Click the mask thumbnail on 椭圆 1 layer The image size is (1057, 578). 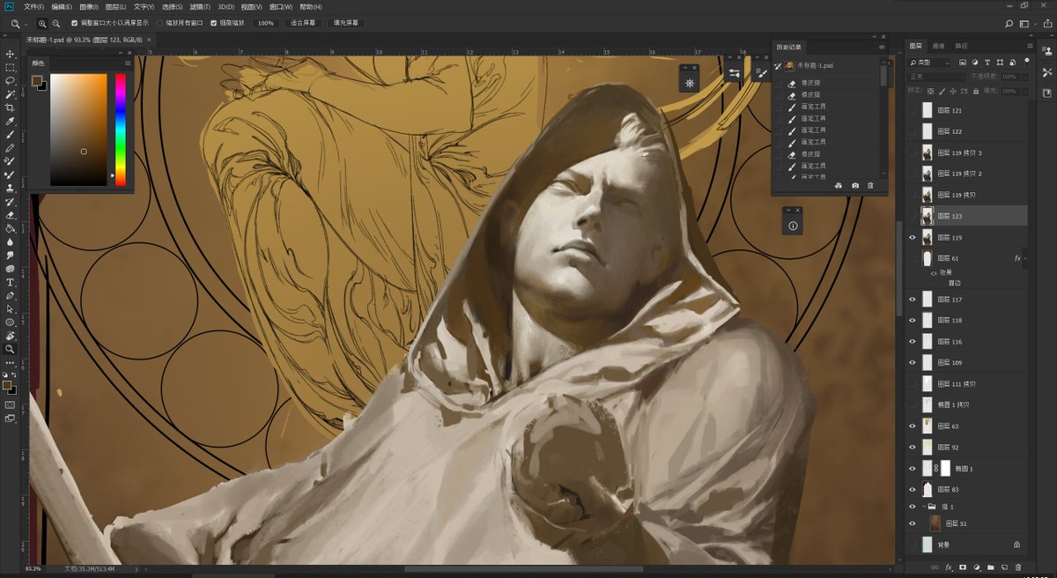tap(946, 468)
